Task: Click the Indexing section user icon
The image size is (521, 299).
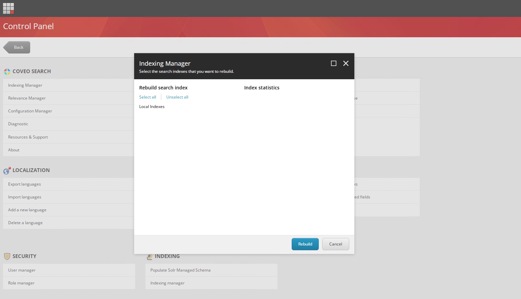Action: 149,257
